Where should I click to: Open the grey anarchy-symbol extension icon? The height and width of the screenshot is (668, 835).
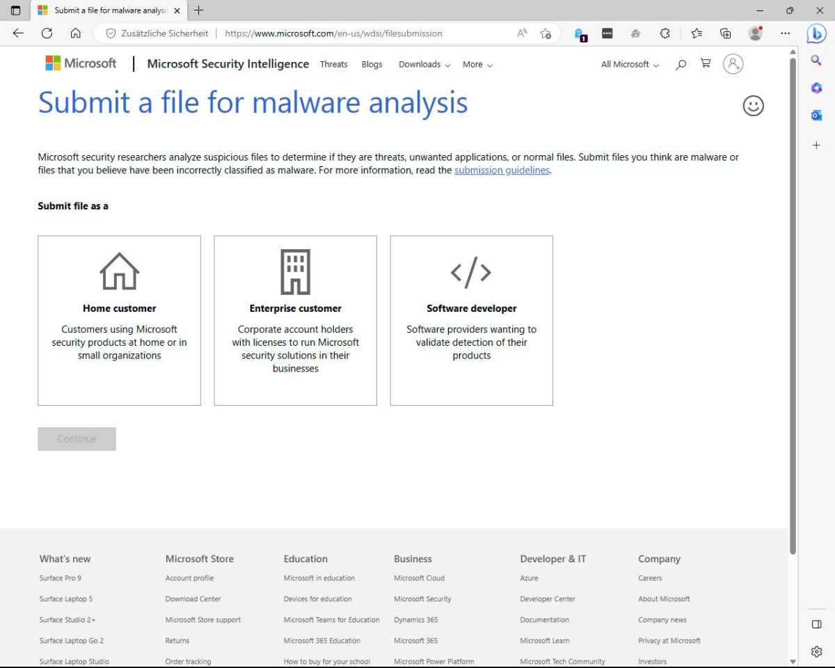[635, 33]
